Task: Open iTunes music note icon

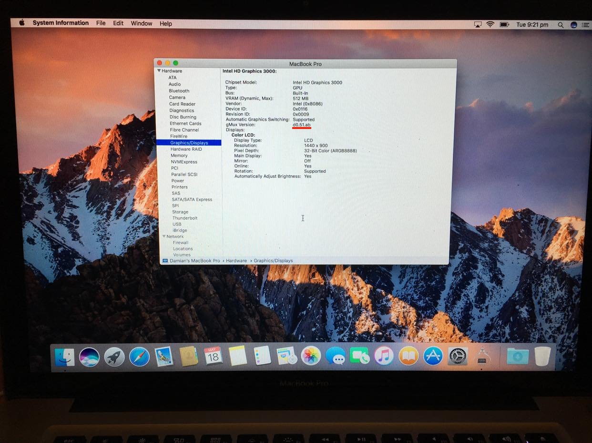Action: click(x=384, y=355)
